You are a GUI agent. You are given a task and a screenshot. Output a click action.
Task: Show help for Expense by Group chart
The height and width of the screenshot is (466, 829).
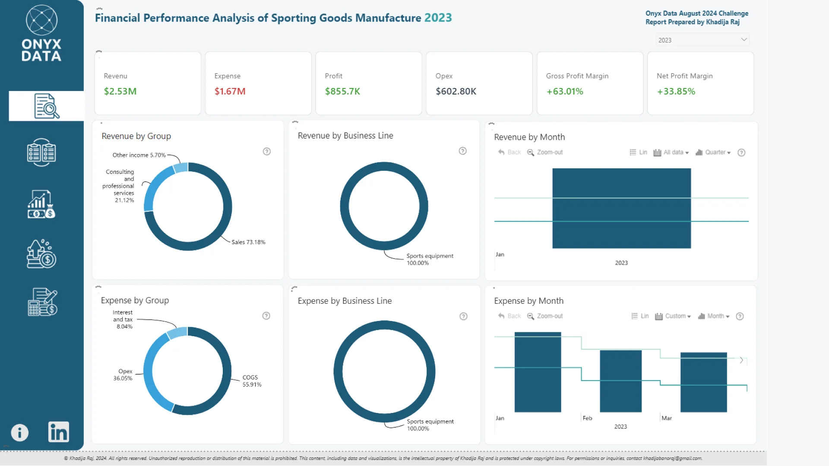[266, 316]
